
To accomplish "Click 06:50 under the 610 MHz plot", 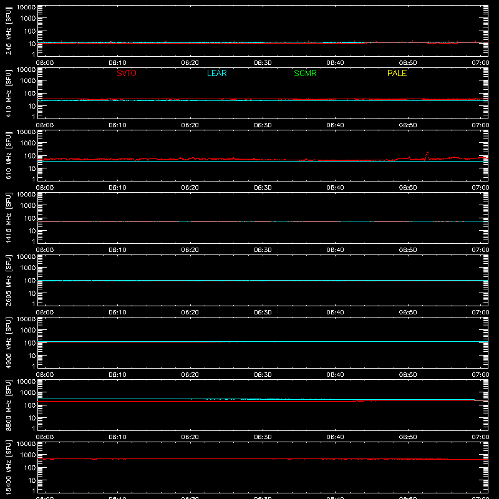I will tap(408, 188).
